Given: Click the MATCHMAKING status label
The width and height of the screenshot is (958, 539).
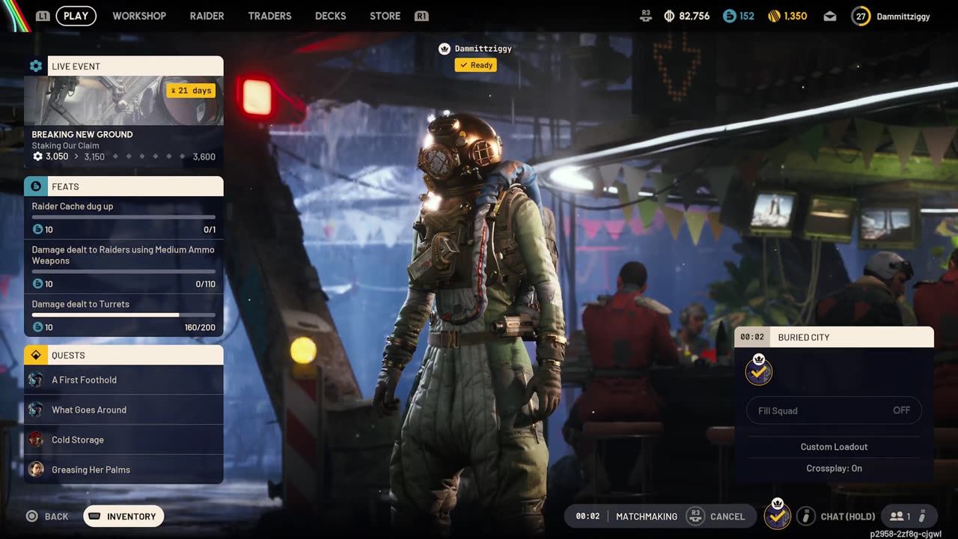Looking at the screenshot, I should pyautogui.click(x=647, y=517).
